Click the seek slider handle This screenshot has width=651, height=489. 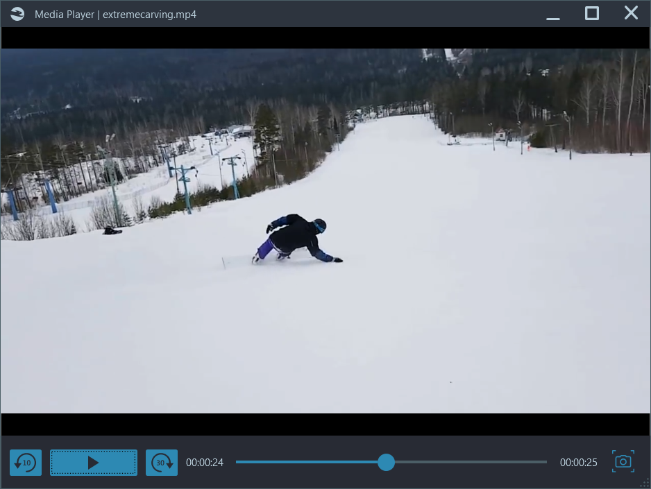[x=386, y=462]
